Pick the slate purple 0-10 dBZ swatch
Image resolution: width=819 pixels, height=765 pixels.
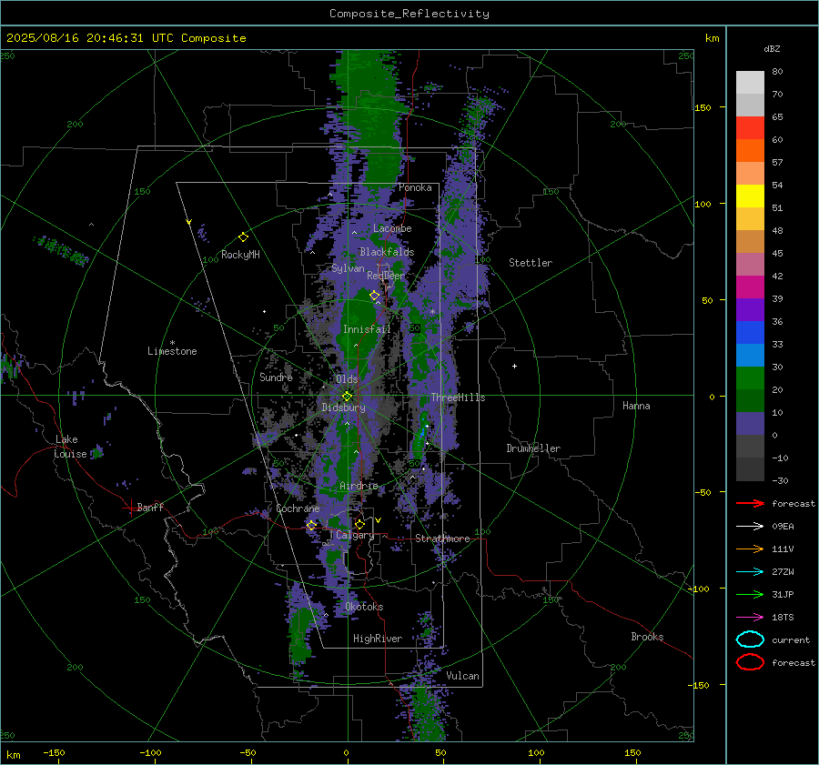click(750, 424)
